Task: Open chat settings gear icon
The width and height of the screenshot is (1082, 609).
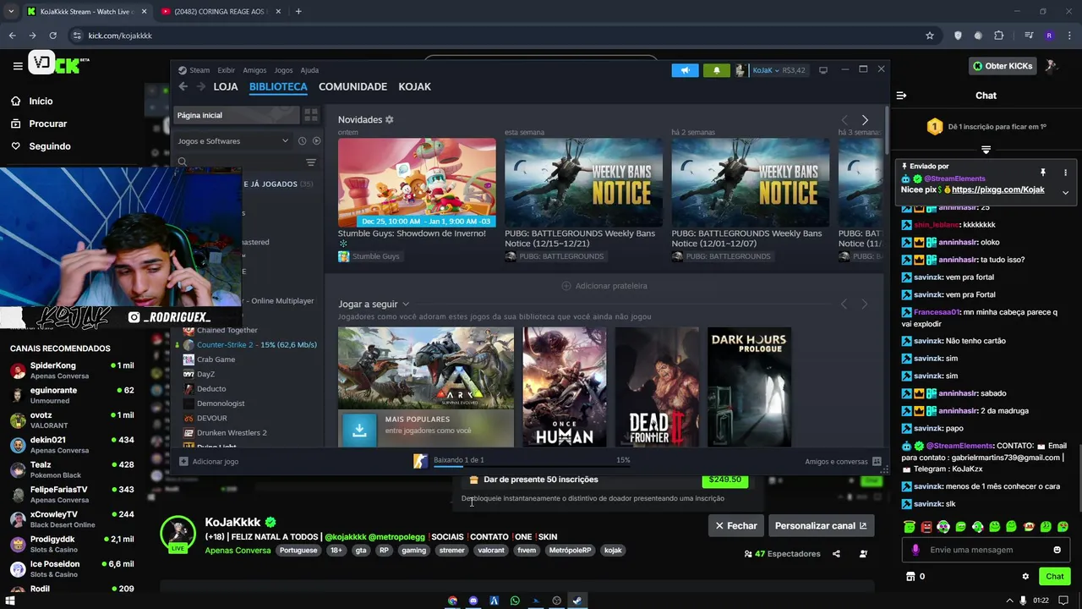Action: 1025,576
